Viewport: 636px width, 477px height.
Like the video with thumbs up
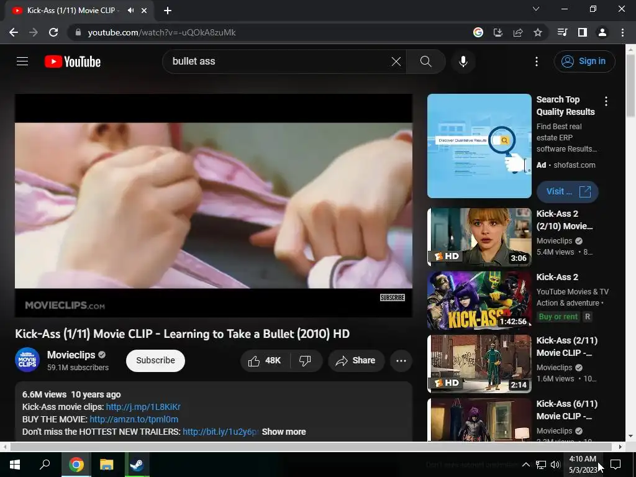266,361
